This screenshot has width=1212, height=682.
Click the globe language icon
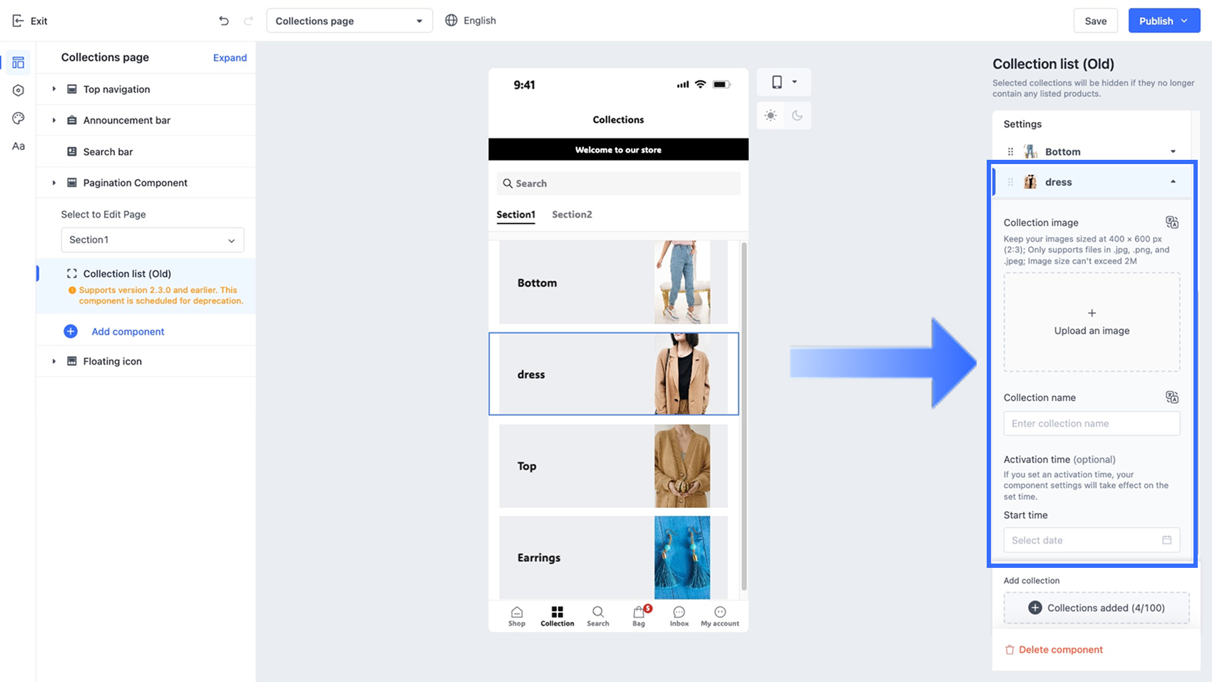(451, 21)
